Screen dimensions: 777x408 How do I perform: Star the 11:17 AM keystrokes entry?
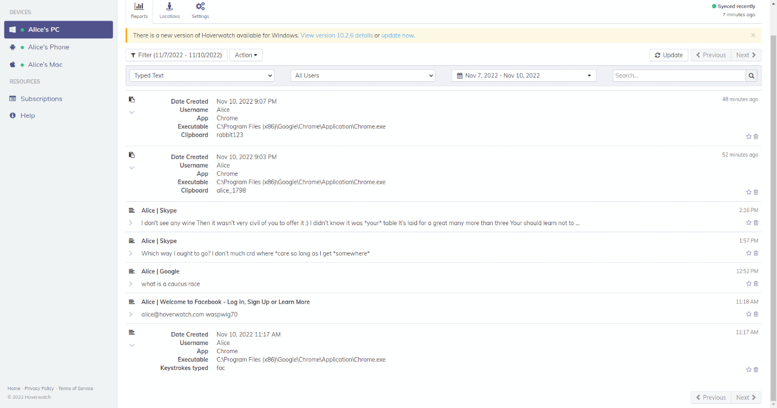tap(749, 369)
